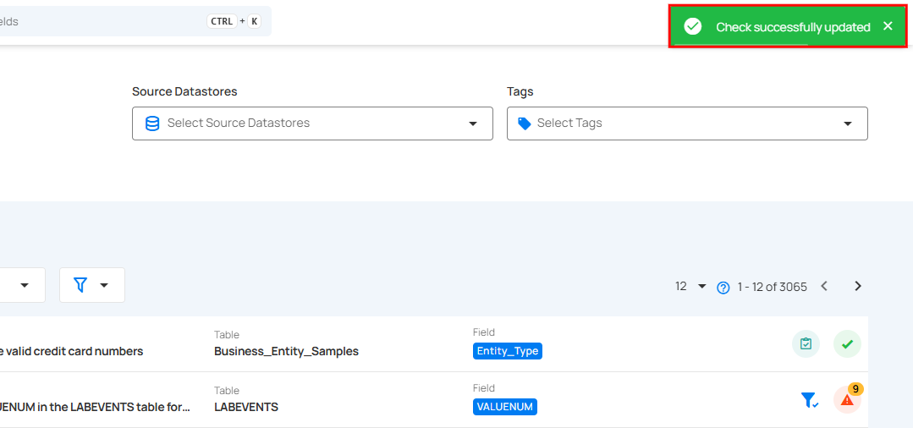Screen dimensions: 913x428
Task: Open the funnel filter dropdown
Action: [x=92, y=285]
